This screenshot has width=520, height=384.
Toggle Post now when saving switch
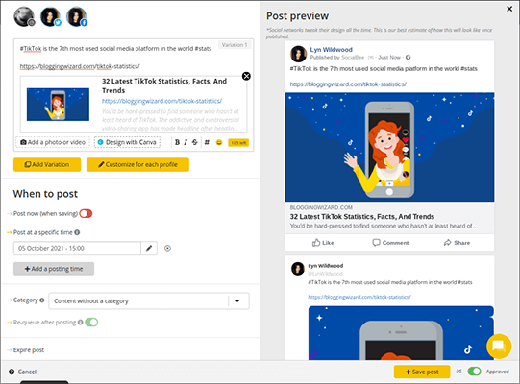coord(86,214)
